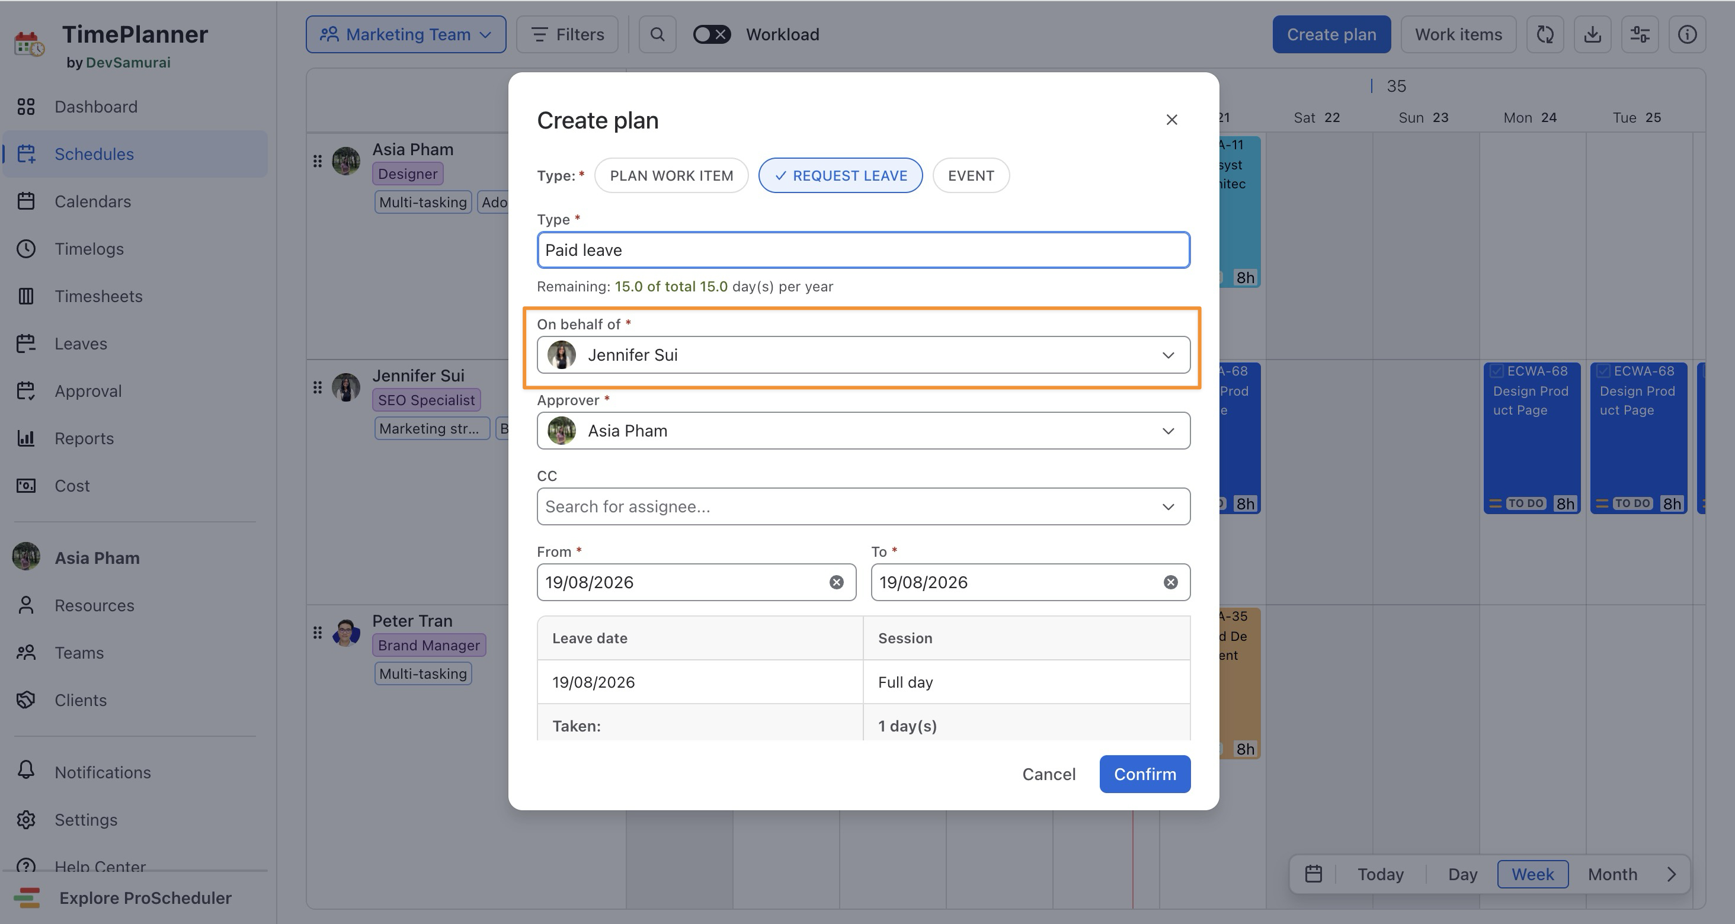
Task: Open Approval page in sidebar
Action: [135, 390]
